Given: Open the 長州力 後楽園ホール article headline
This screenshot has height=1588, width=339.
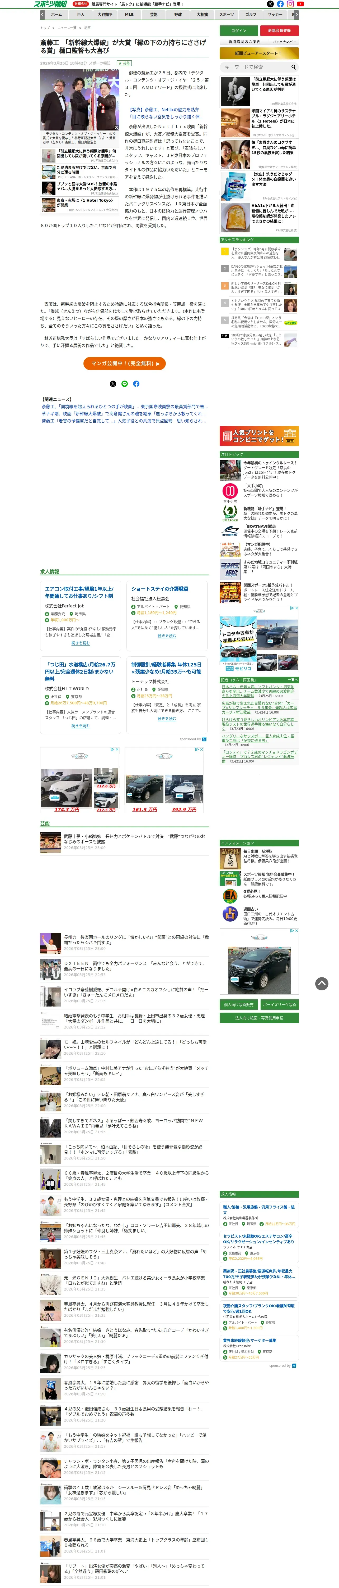Looking at the screenshot, I should (x=136, y=940).
